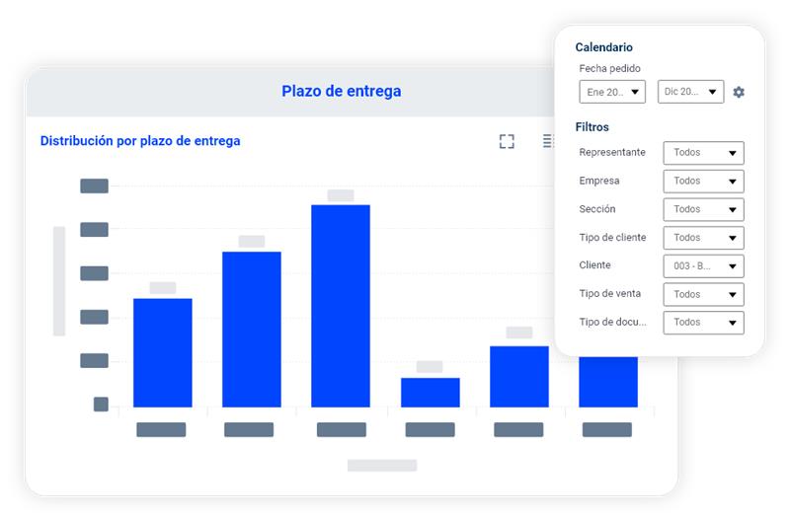The image size is (790, 521).
Task: Click the leftmost blue bar
Action: tap(163, 352)
